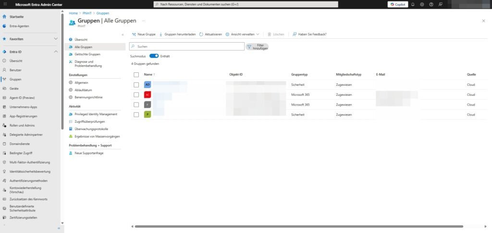The height and width of the screenshot is (233, 492).
Task: Open Privileged Identity Management
Action: pos(96,114)
